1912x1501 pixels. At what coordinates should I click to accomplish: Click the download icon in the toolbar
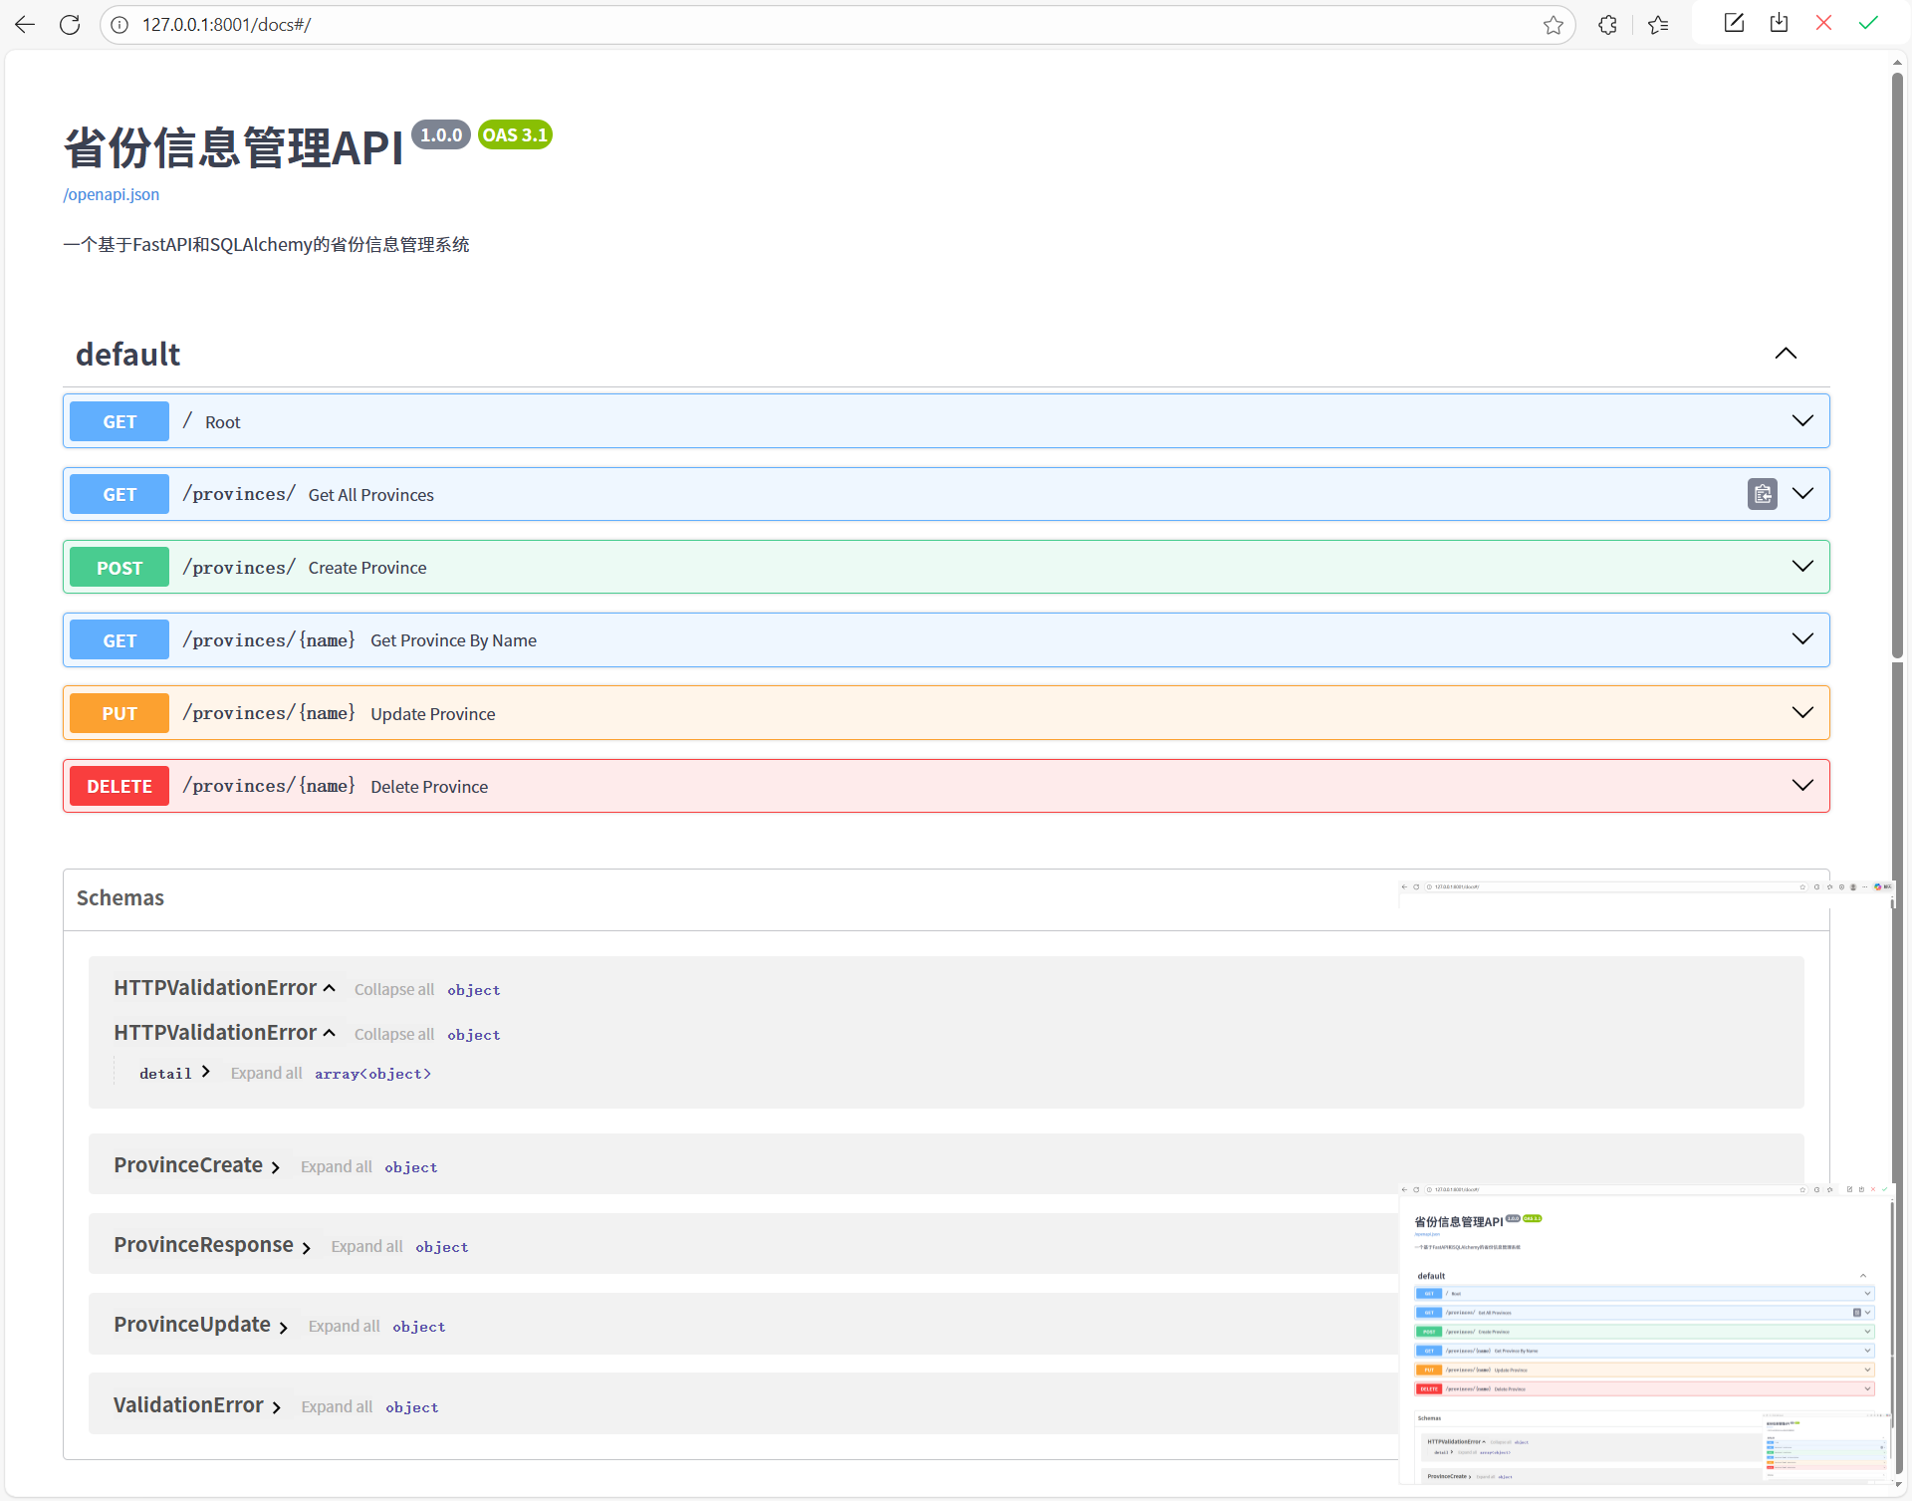pyautogui.click(x=1780, y=22)
